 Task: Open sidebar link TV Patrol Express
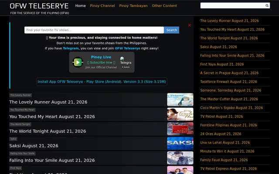click(228, 169)
